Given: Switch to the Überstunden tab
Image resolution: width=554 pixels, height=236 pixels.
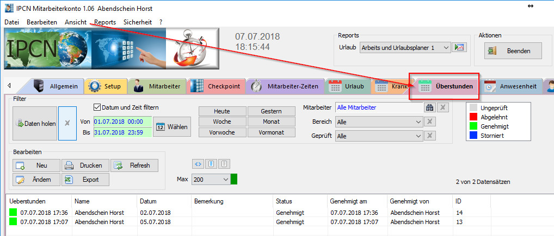Looking at the screenshot, I should pyautogui.click(x=445, y=86).
